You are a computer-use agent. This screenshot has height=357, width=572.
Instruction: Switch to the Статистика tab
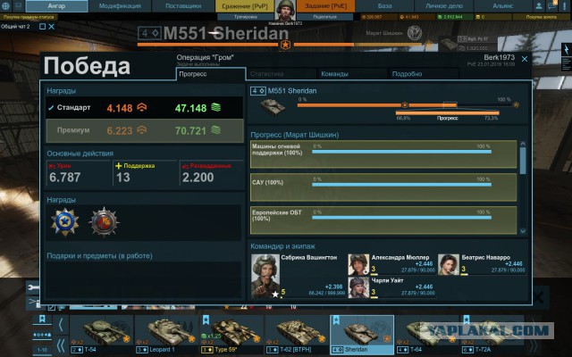282,74
